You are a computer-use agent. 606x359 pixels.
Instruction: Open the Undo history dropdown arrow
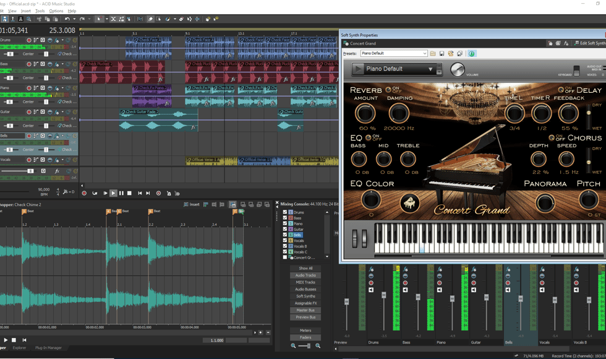click(74, 19)
